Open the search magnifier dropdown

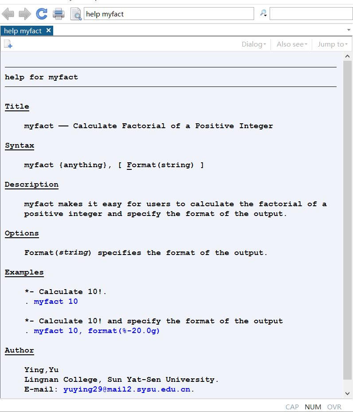[263, 13]
